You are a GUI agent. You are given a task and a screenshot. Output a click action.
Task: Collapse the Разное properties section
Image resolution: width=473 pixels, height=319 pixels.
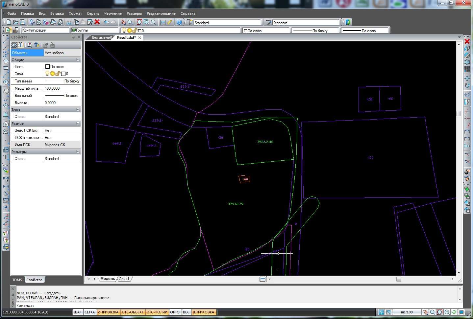[78, 124]
